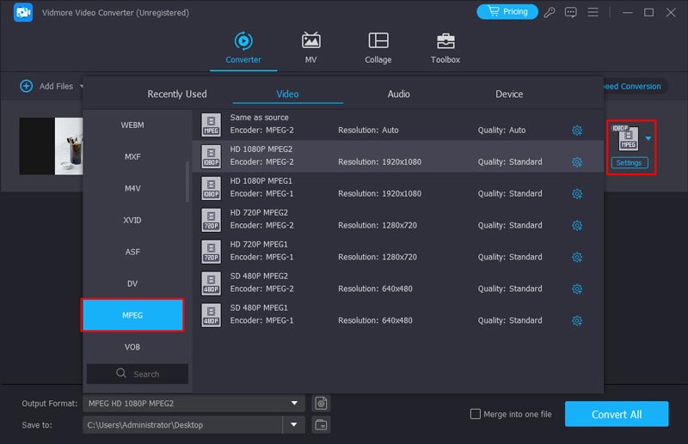This screenshot has width=688, height=444.
Task: Click gear icon for HD 1080P MPEG2
Action: [577, 162]
